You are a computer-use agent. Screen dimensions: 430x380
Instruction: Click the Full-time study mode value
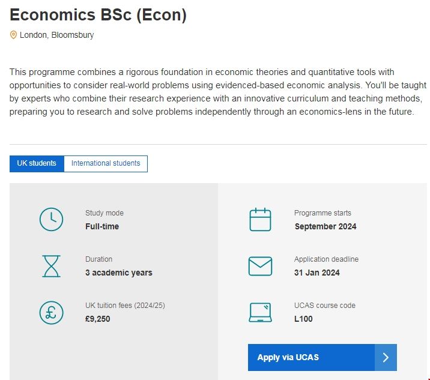pyautogui.click(x=102, y=226)
